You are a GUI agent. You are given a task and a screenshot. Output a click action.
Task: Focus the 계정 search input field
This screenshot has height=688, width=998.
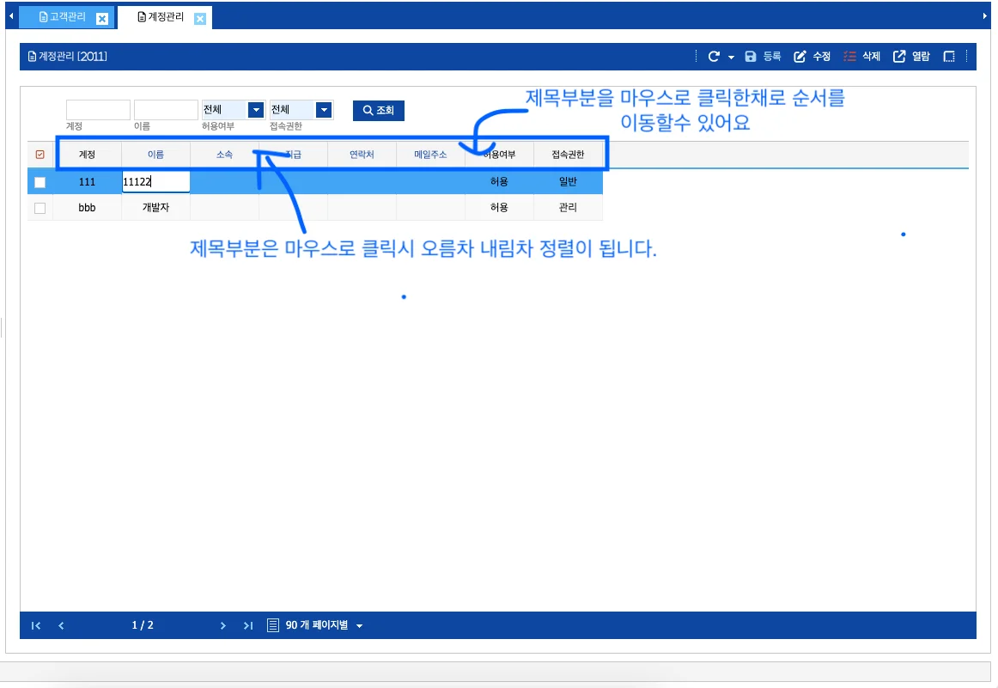98,110
